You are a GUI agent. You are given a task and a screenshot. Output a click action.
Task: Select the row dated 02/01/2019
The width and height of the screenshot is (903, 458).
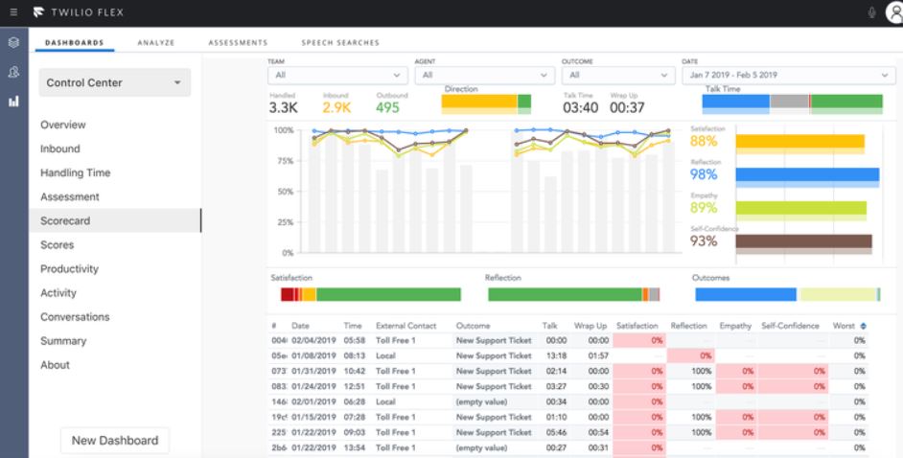tap(567, 402)
